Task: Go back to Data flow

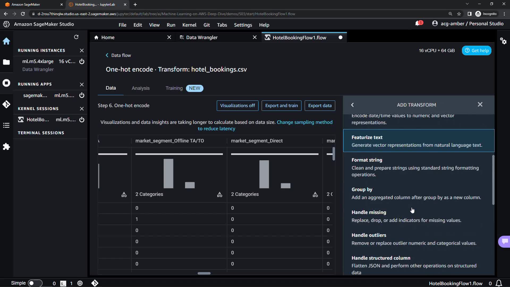Action: click(118, 55)
